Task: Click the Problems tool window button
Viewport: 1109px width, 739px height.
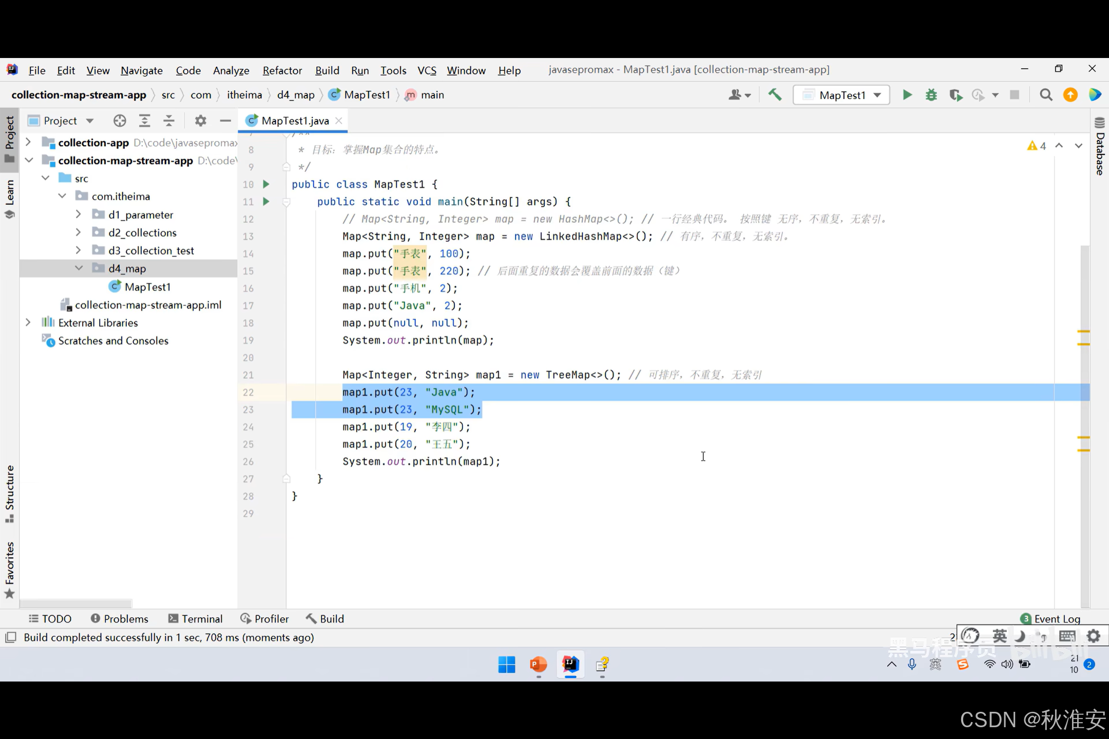Action: (x=119, y=618)
